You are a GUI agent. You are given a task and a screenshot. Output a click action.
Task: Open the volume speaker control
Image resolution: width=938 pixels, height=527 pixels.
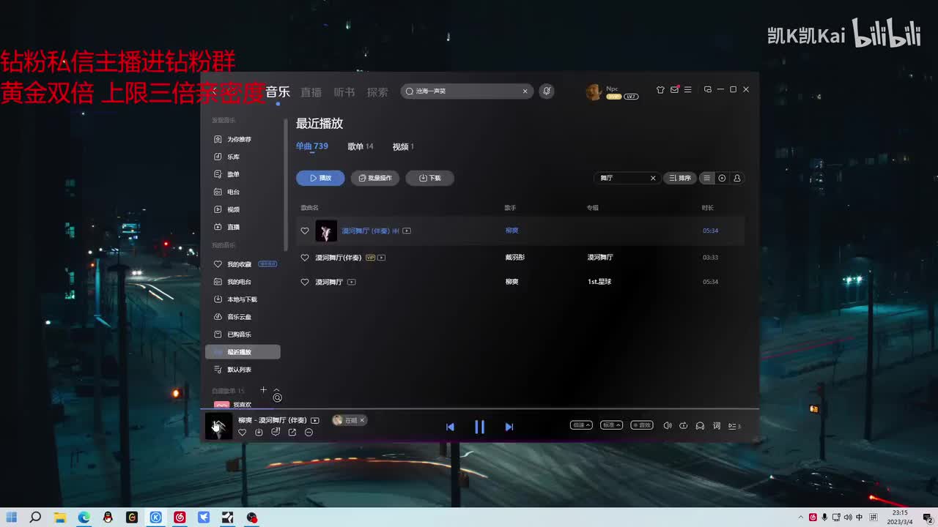667,425
